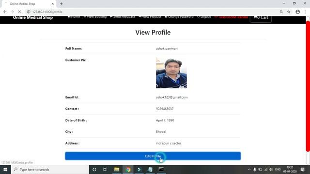Image resolution: width=310 pixels, height=174 pixels.
Task: Focus the address bar URL
Action: [47, 12]
